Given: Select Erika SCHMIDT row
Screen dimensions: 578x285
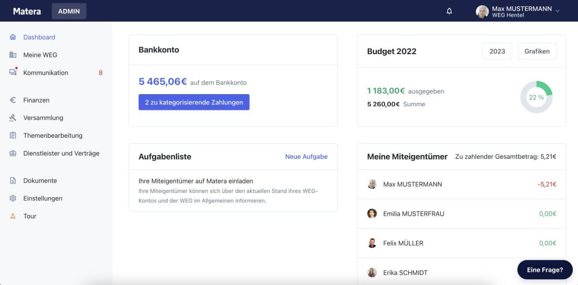Looking at the screenshot, I should click(461, 272).
